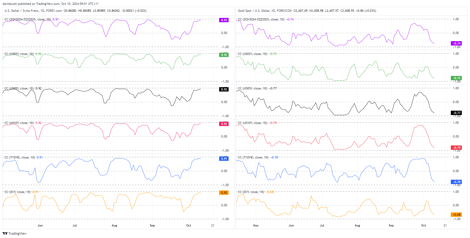
Task: Click the davidscutt published on TradingView.com header
Action: (50, 4)
